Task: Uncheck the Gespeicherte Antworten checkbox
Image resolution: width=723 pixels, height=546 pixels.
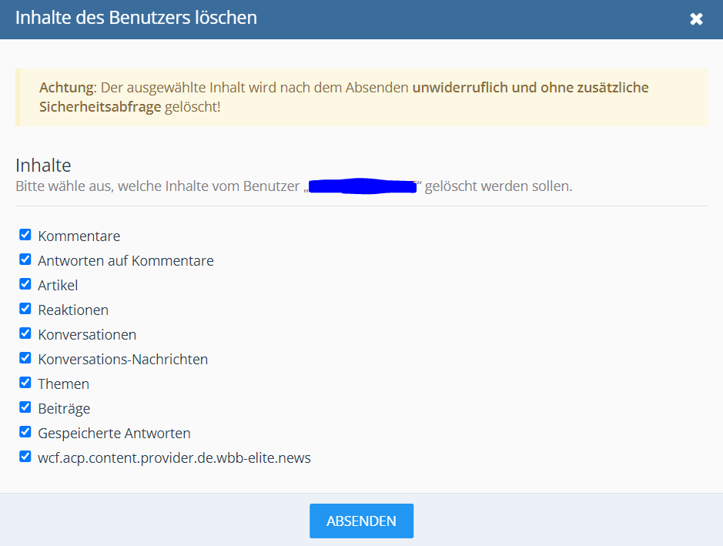Action: point(25,432)
